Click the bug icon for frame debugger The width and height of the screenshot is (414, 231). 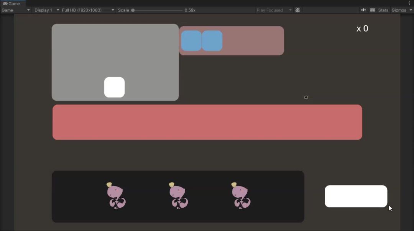tap(297, 10)
